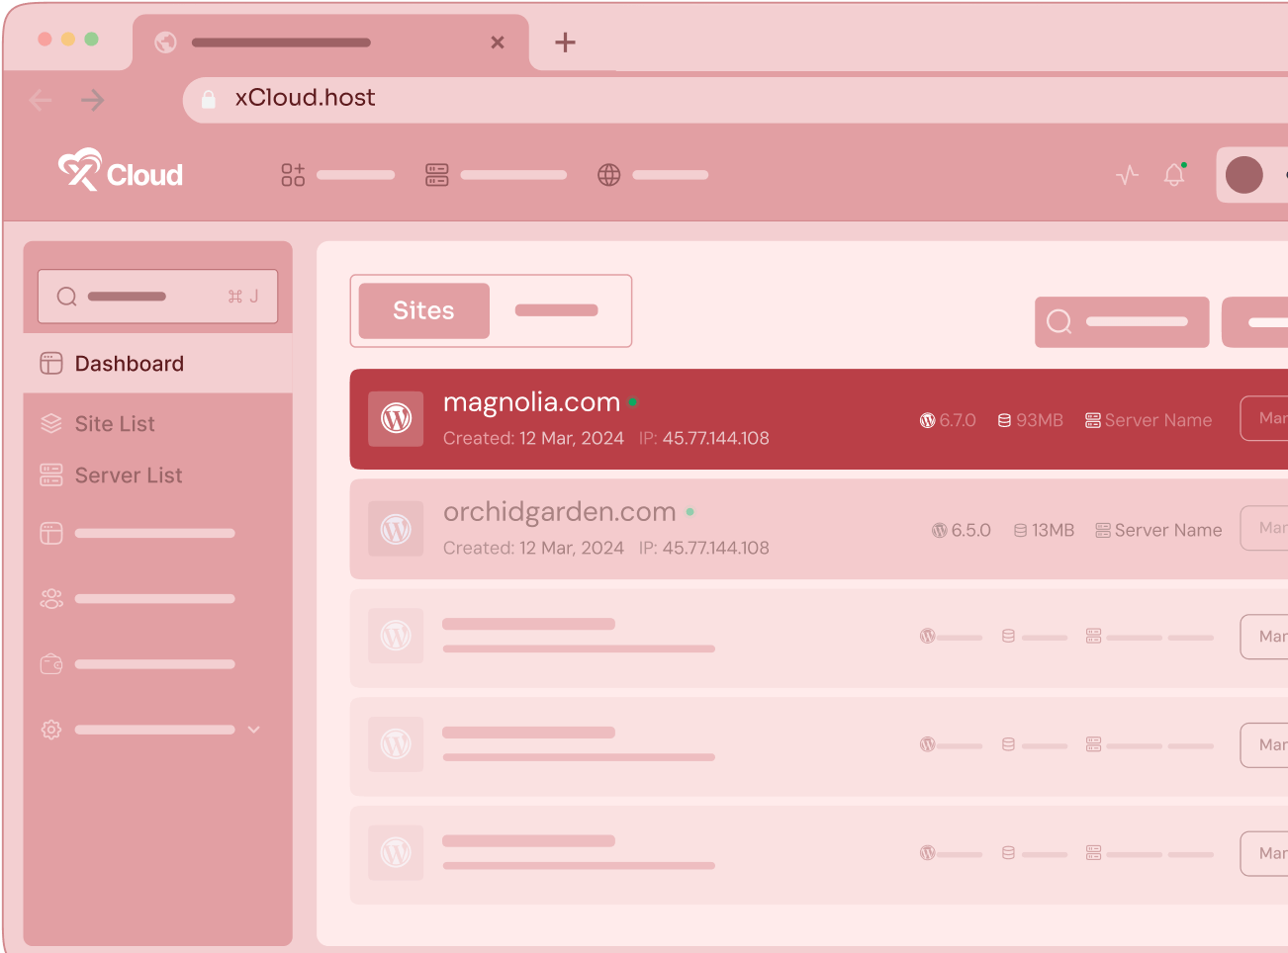Open the notifications bell
The height and width of the screenshot is (953, 1288).
(1174, 174)
